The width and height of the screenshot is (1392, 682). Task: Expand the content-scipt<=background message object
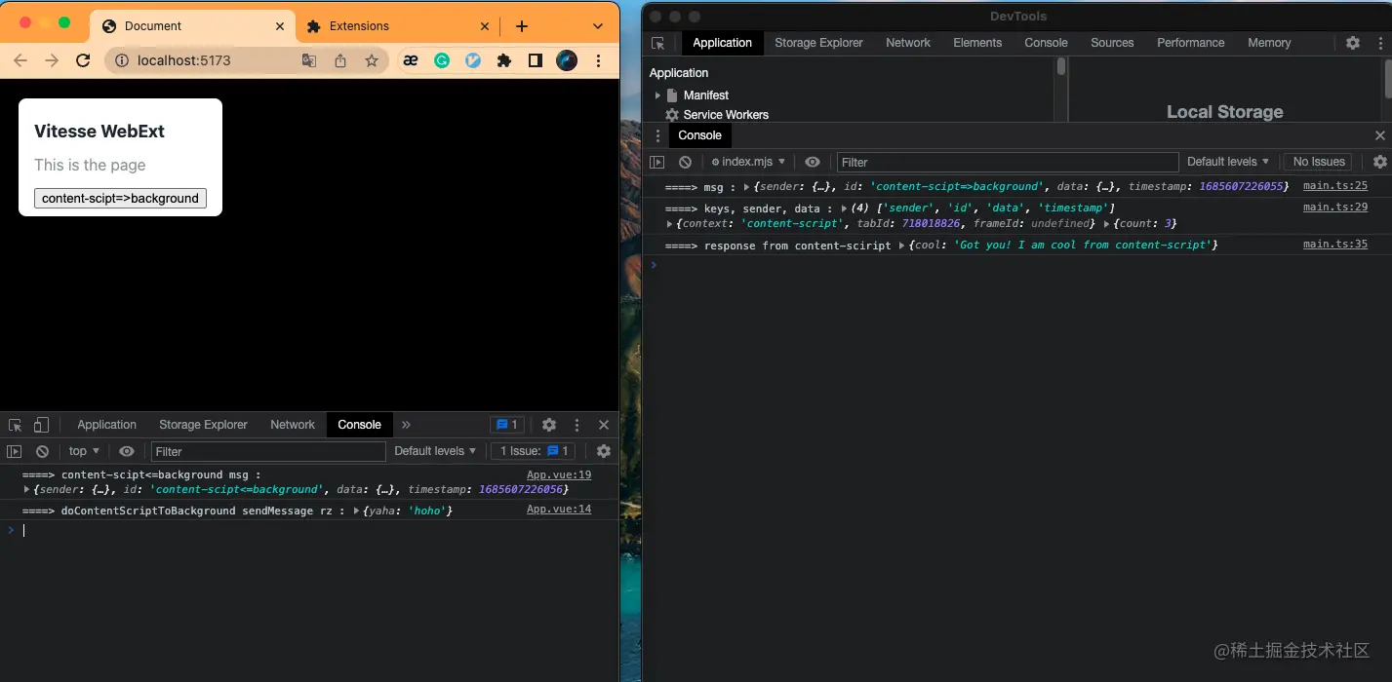tap(28, 489)
